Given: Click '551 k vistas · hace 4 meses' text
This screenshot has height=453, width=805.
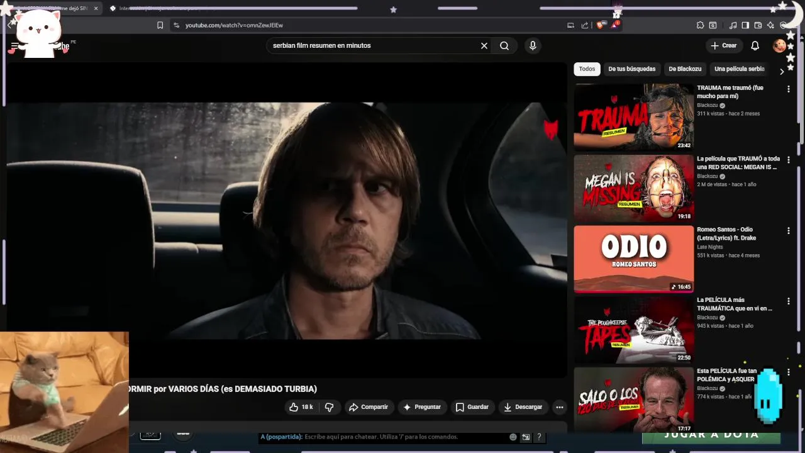Looking at the screenshot, I should [728, 255].
